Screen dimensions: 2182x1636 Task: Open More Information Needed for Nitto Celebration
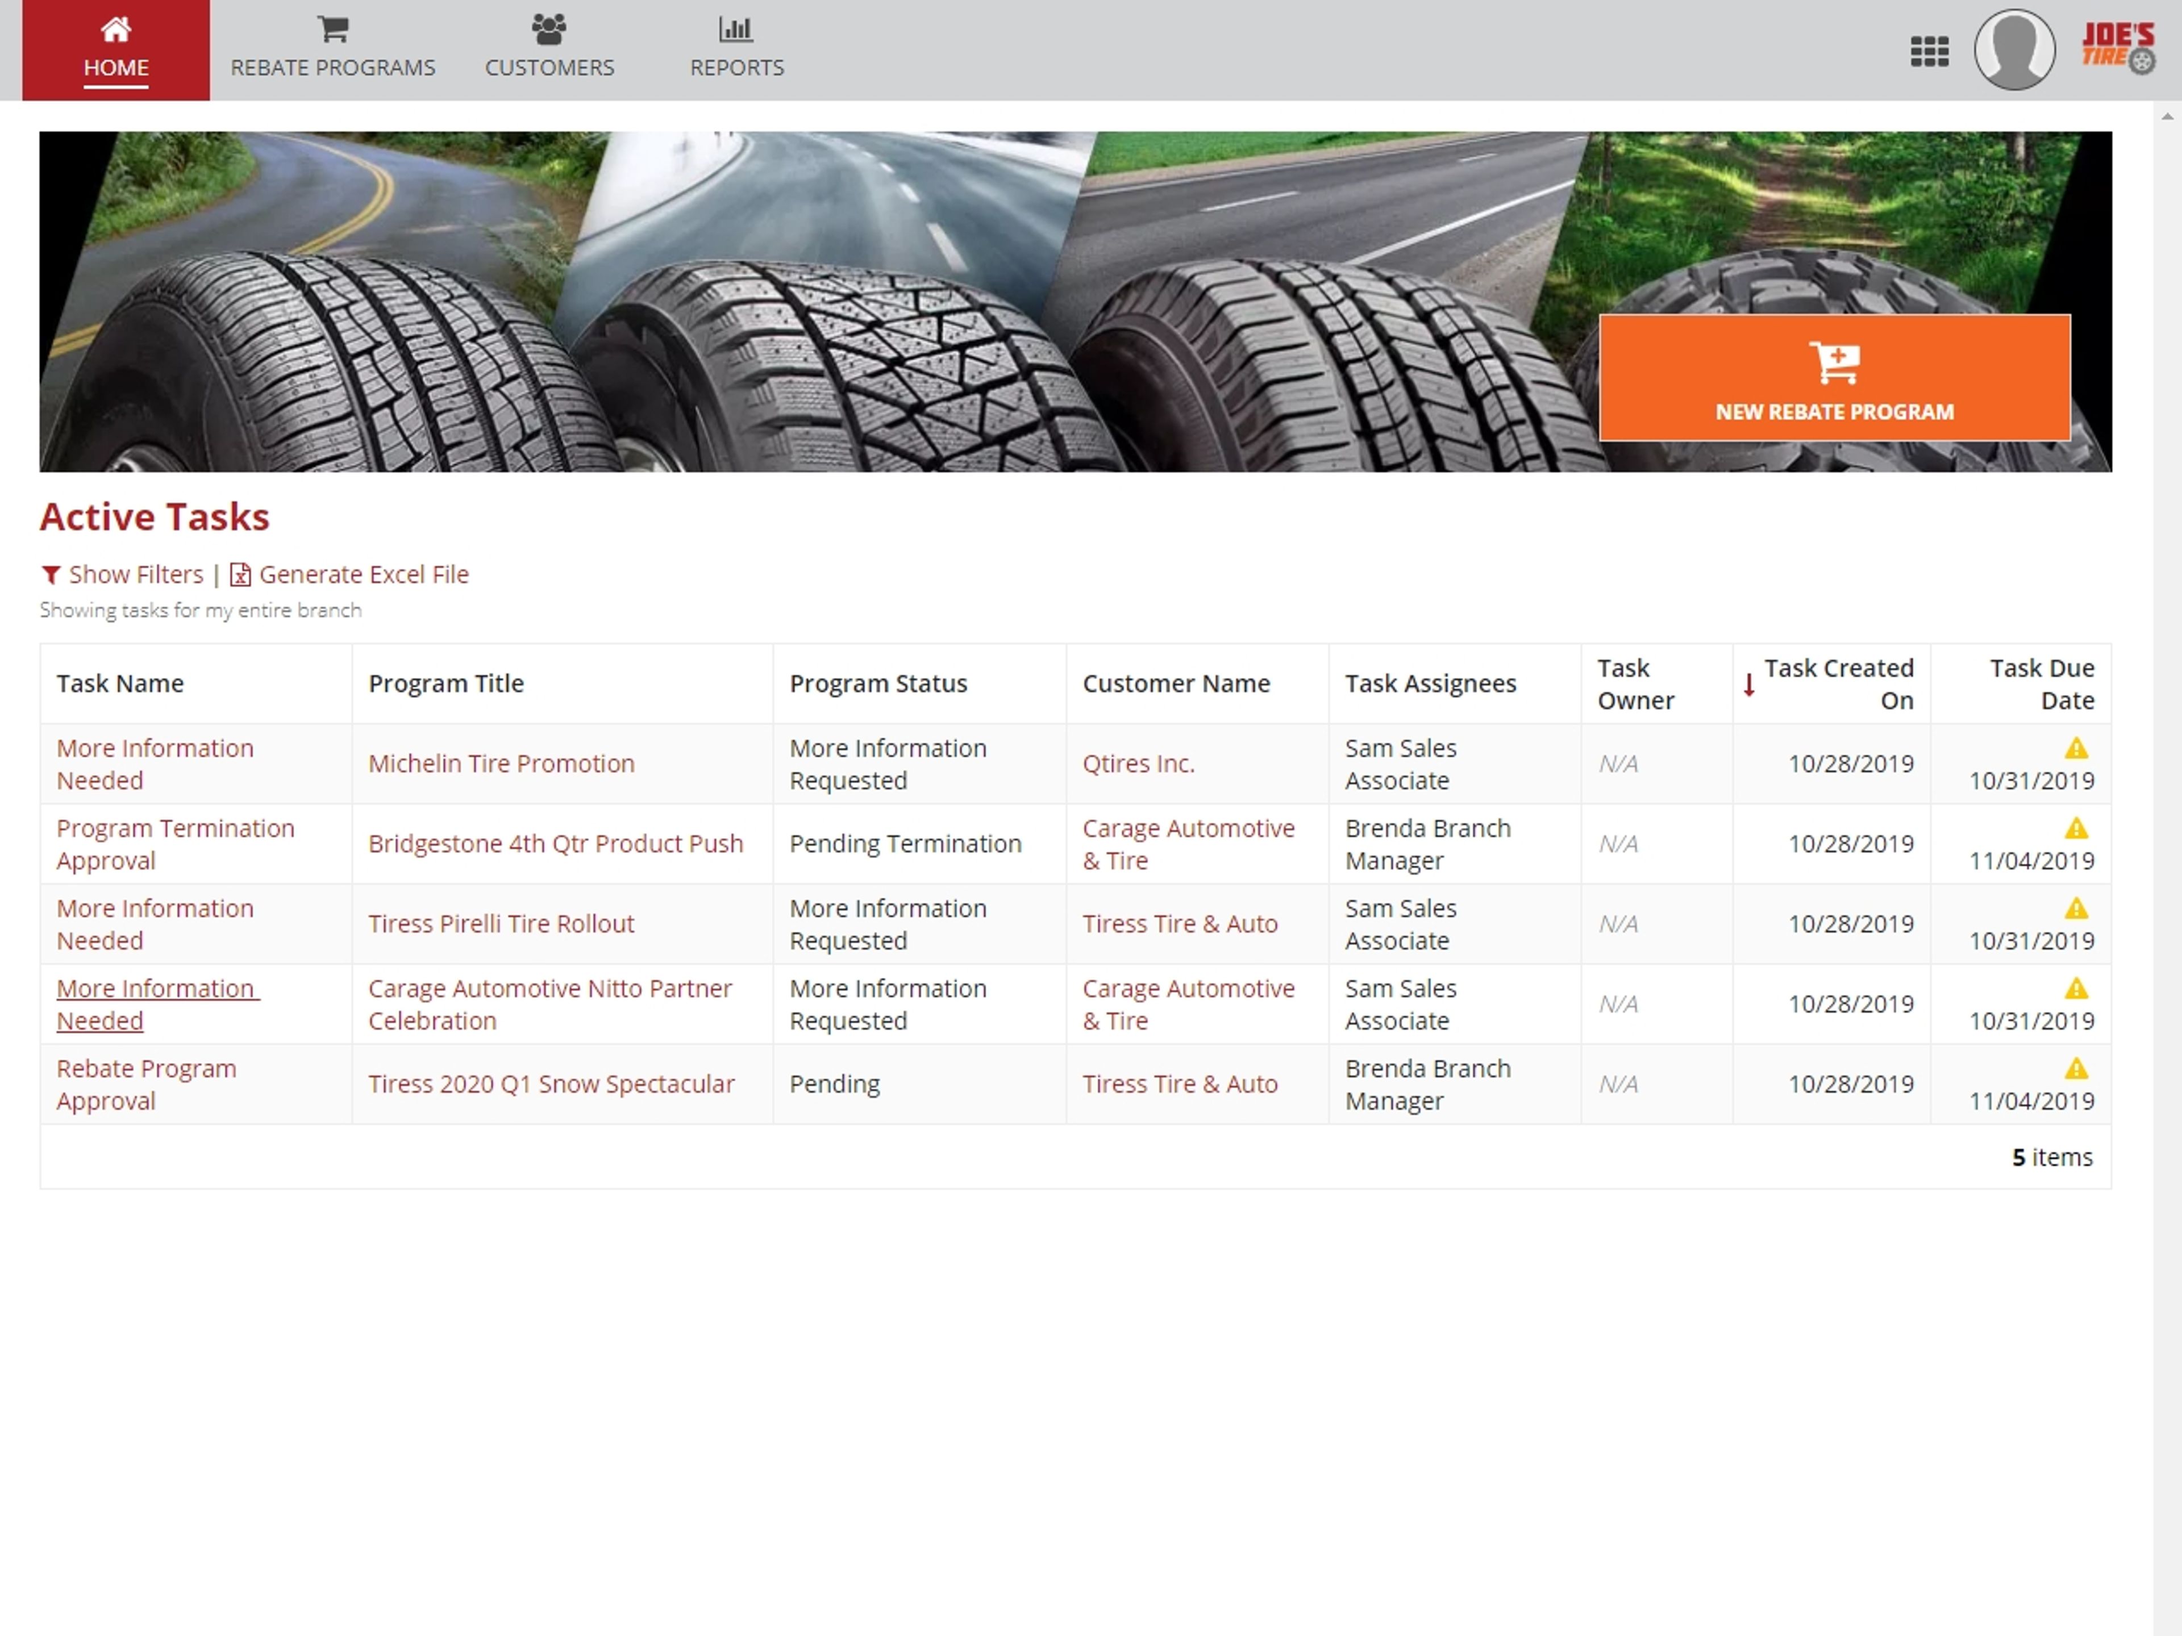tap(158, 1004)
